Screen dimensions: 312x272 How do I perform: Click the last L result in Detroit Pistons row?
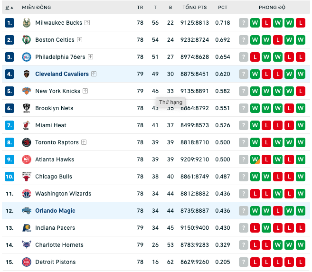(x=301, y=262)
